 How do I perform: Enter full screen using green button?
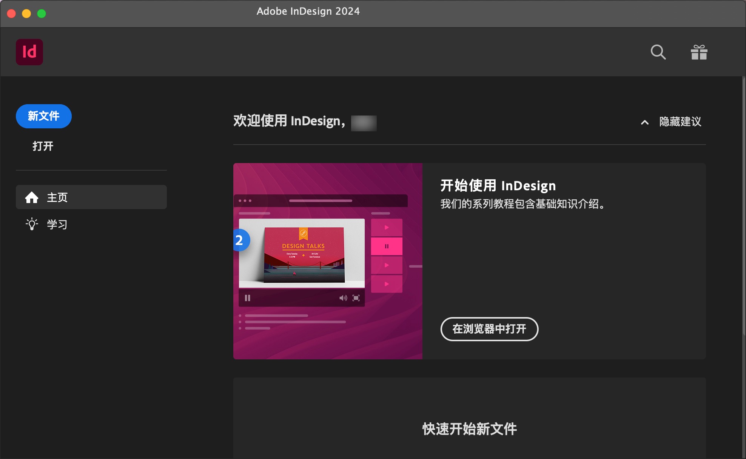pos(42,14)
